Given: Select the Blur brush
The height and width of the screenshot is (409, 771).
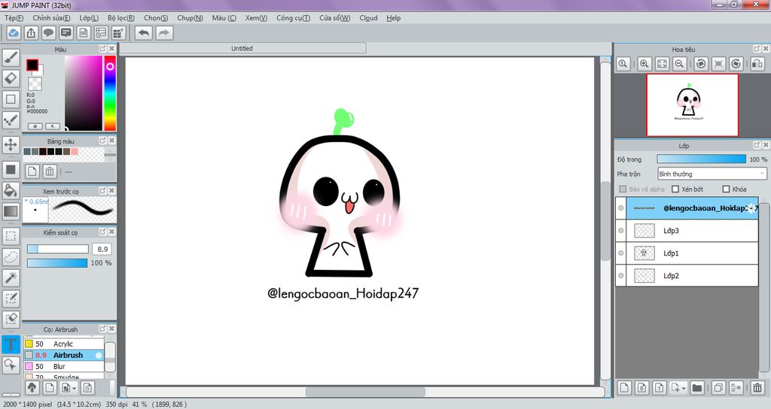Looking at the screenshot, I should click(x=64, y=366).
